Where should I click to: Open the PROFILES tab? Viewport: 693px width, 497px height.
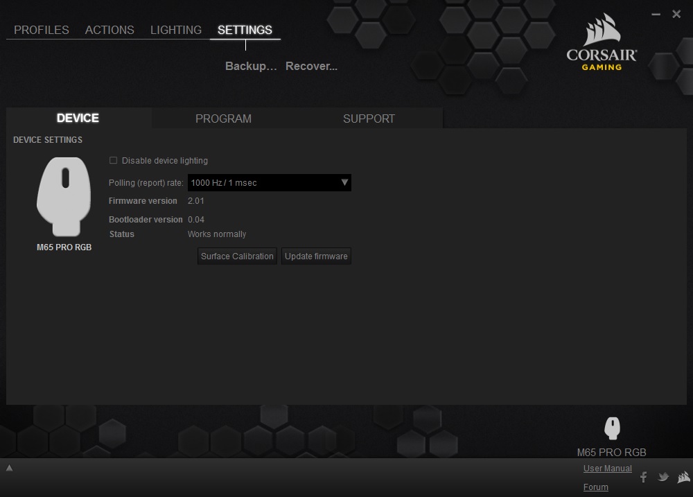coord(41,30)
